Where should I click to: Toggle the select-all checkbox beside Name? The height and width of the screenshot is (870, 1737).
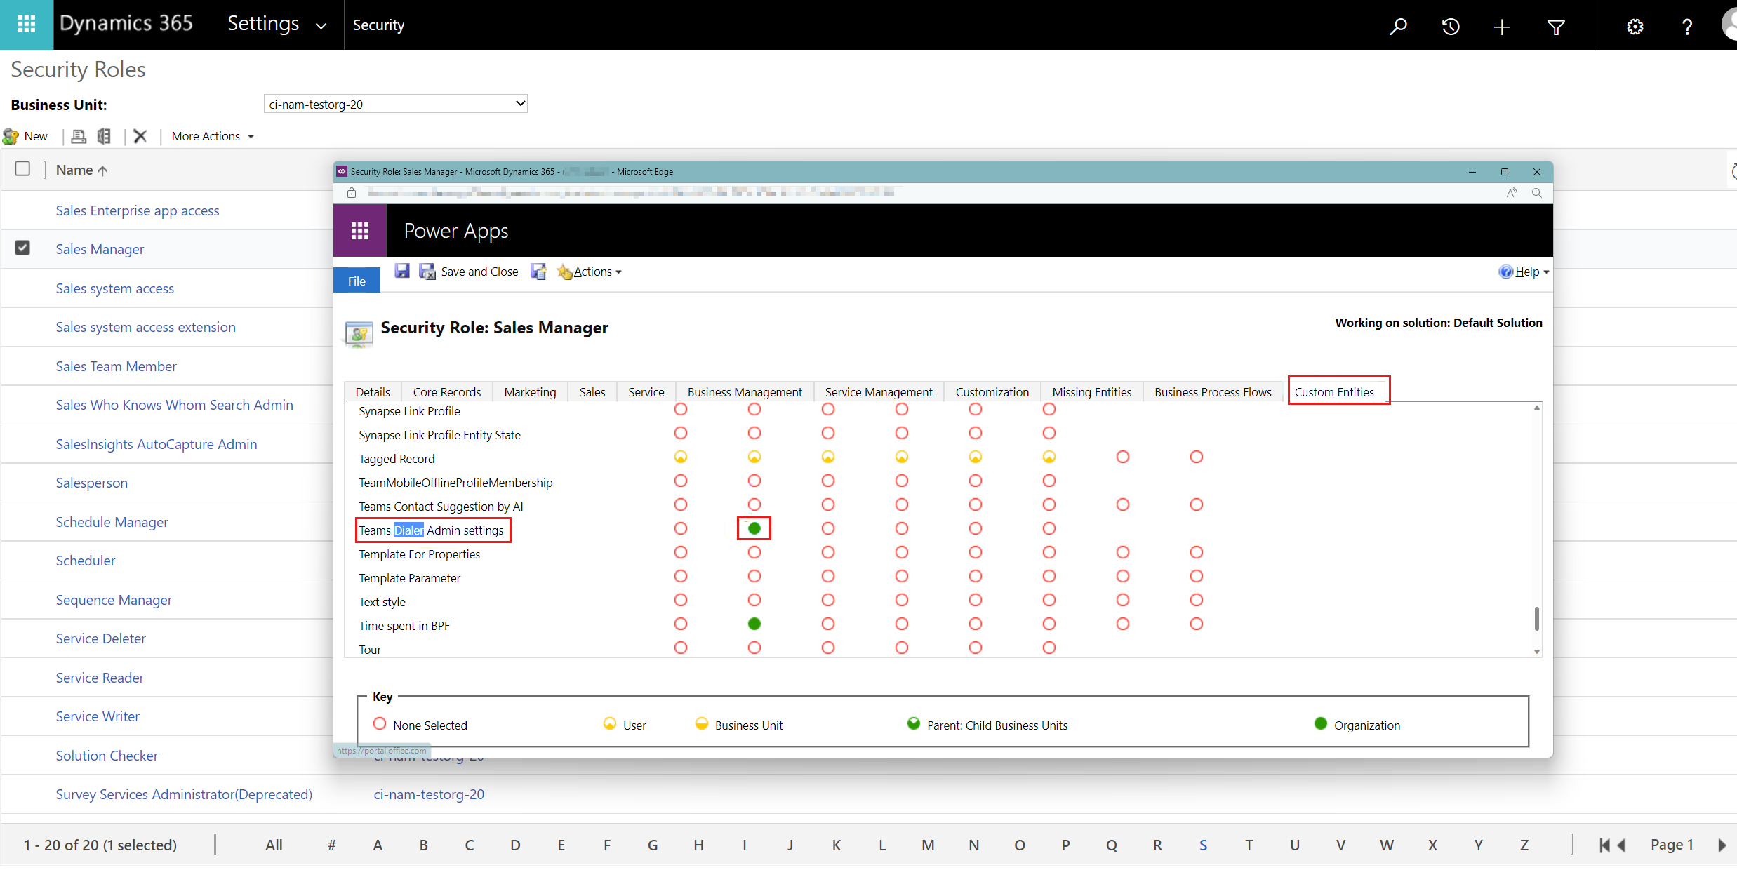click(22, 169)
